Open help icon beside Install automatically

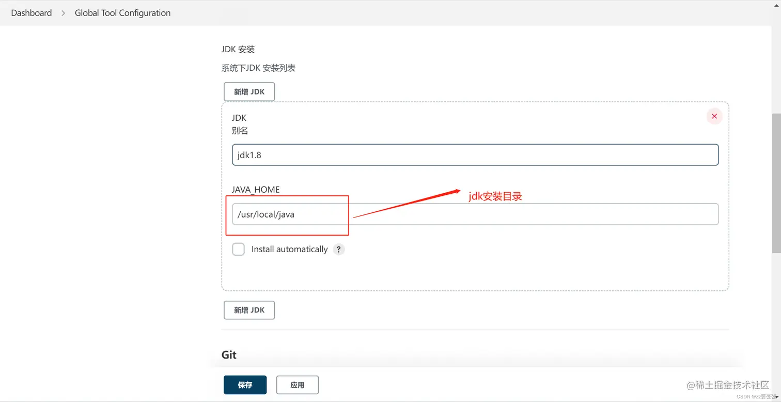tap(338, 250)
